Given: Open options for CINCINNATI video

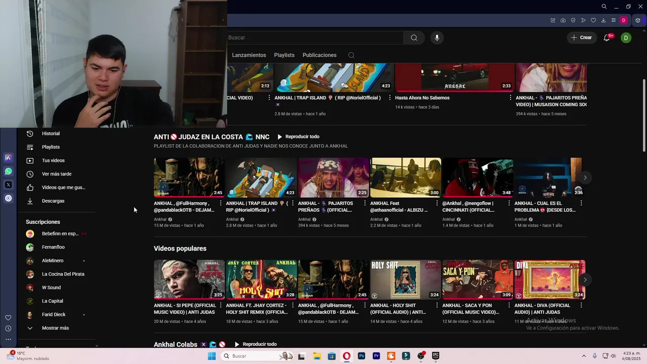Looking at the screenshot, I should pos(509,203).
